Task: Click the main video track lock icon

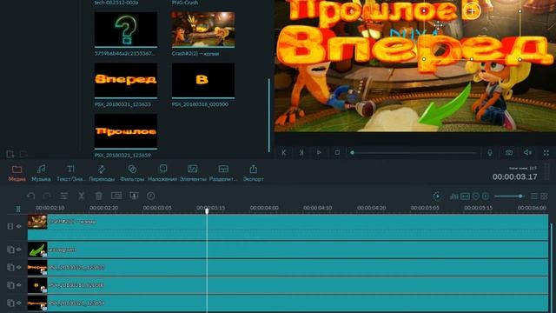Action: click(10, 226)
